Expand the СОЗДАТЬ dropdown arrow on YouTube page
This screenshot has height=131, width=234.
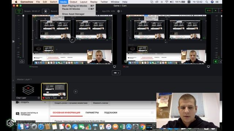tap(45, 102)
